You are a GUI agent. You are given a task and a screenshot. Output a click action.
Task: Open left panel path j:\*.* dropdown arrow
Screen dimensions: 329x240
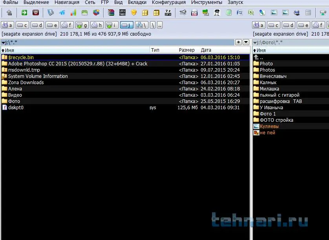click(x=3, y=43)
